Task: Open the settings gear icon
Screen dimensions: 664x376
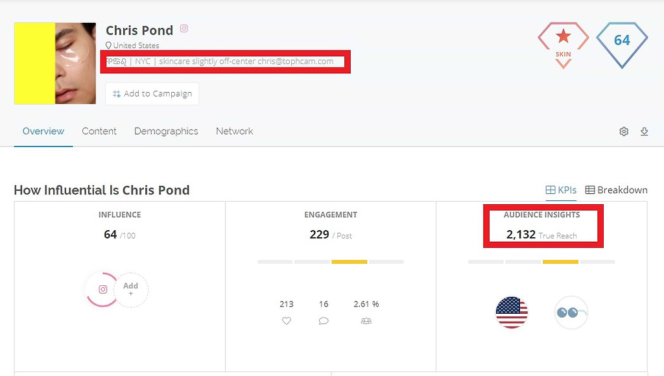Action: tap(624, 131)
